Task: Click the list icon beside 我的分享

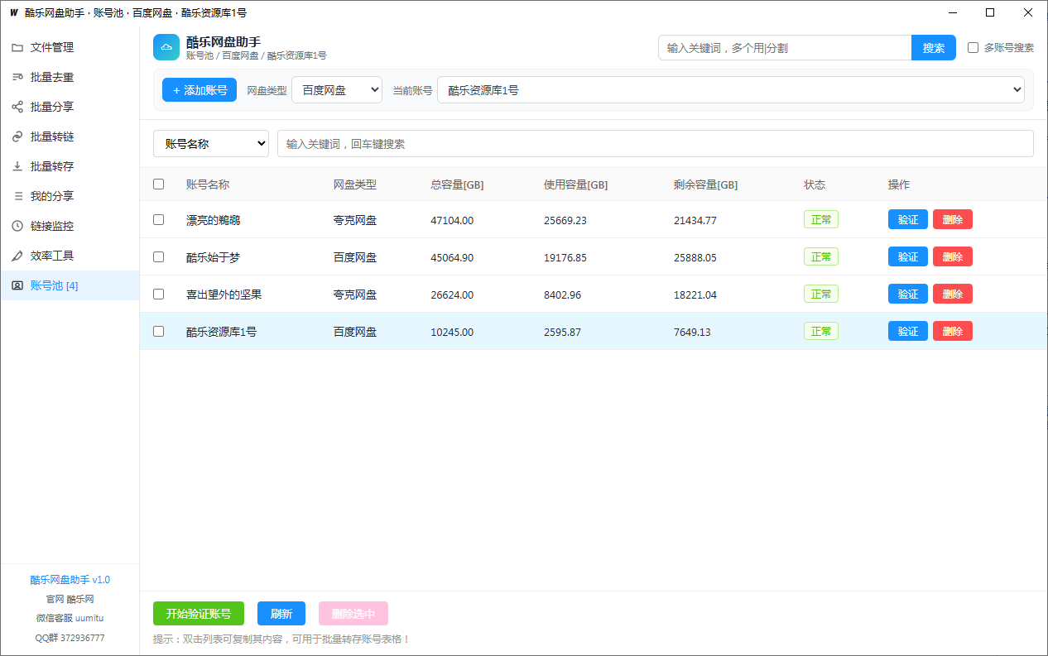Action: pyautogui.click(x=17, y=196)
